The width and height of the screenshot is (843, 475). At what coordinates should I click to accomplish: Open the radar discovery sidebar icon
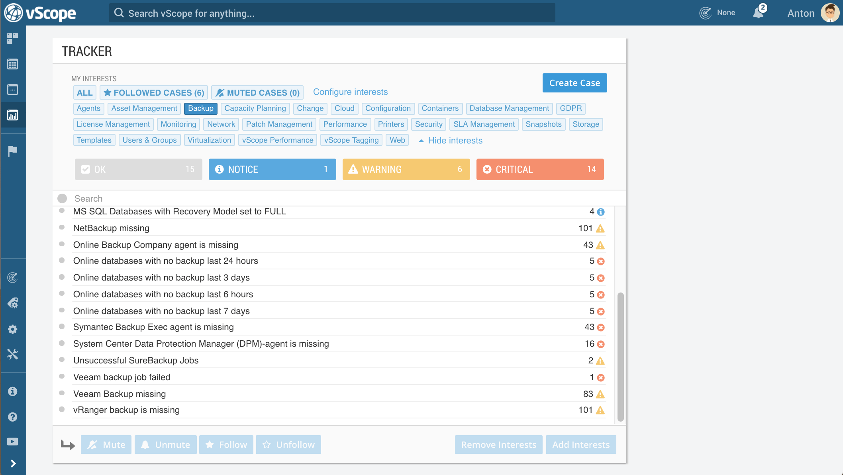pyautogui.click(x=13, y=277)
